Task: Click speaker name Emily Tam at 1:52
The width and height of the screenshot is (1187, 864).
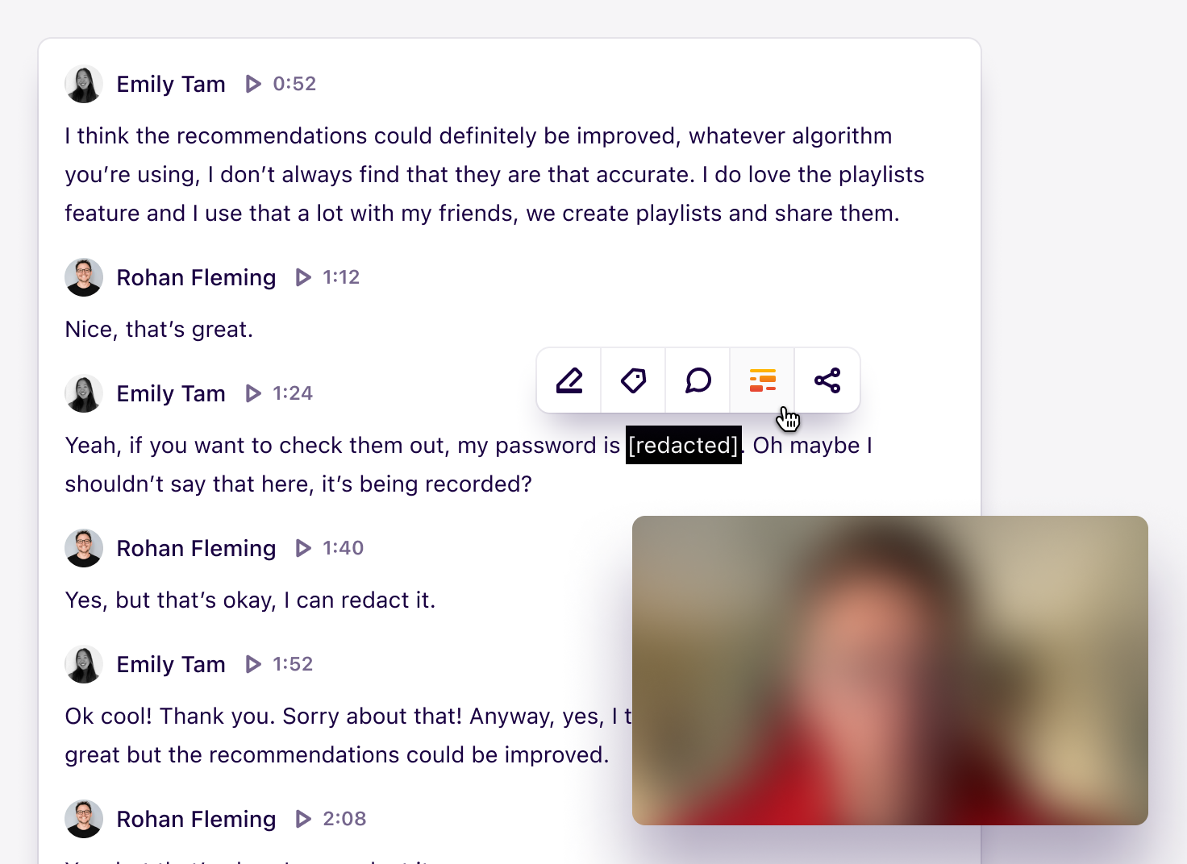Action: [171, 664]
